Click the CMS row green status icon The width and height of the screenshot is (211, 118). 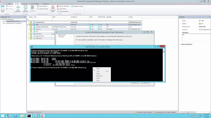[x=31, y=25]
